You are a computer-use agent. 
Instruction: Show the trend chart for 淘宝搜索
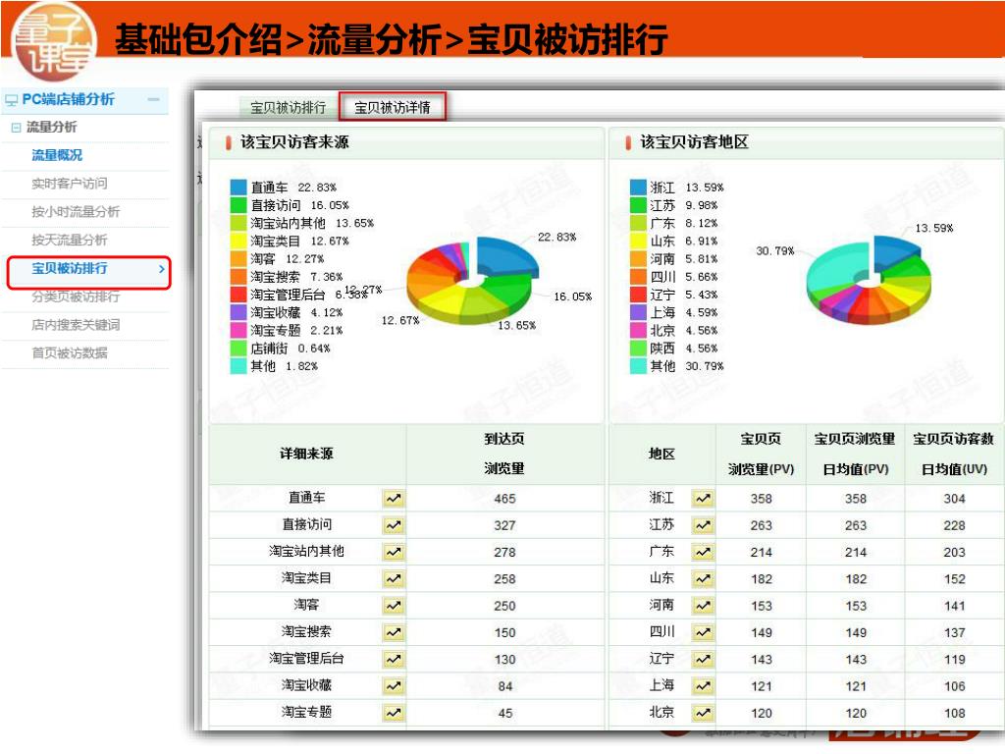click(x=394, y=633)
